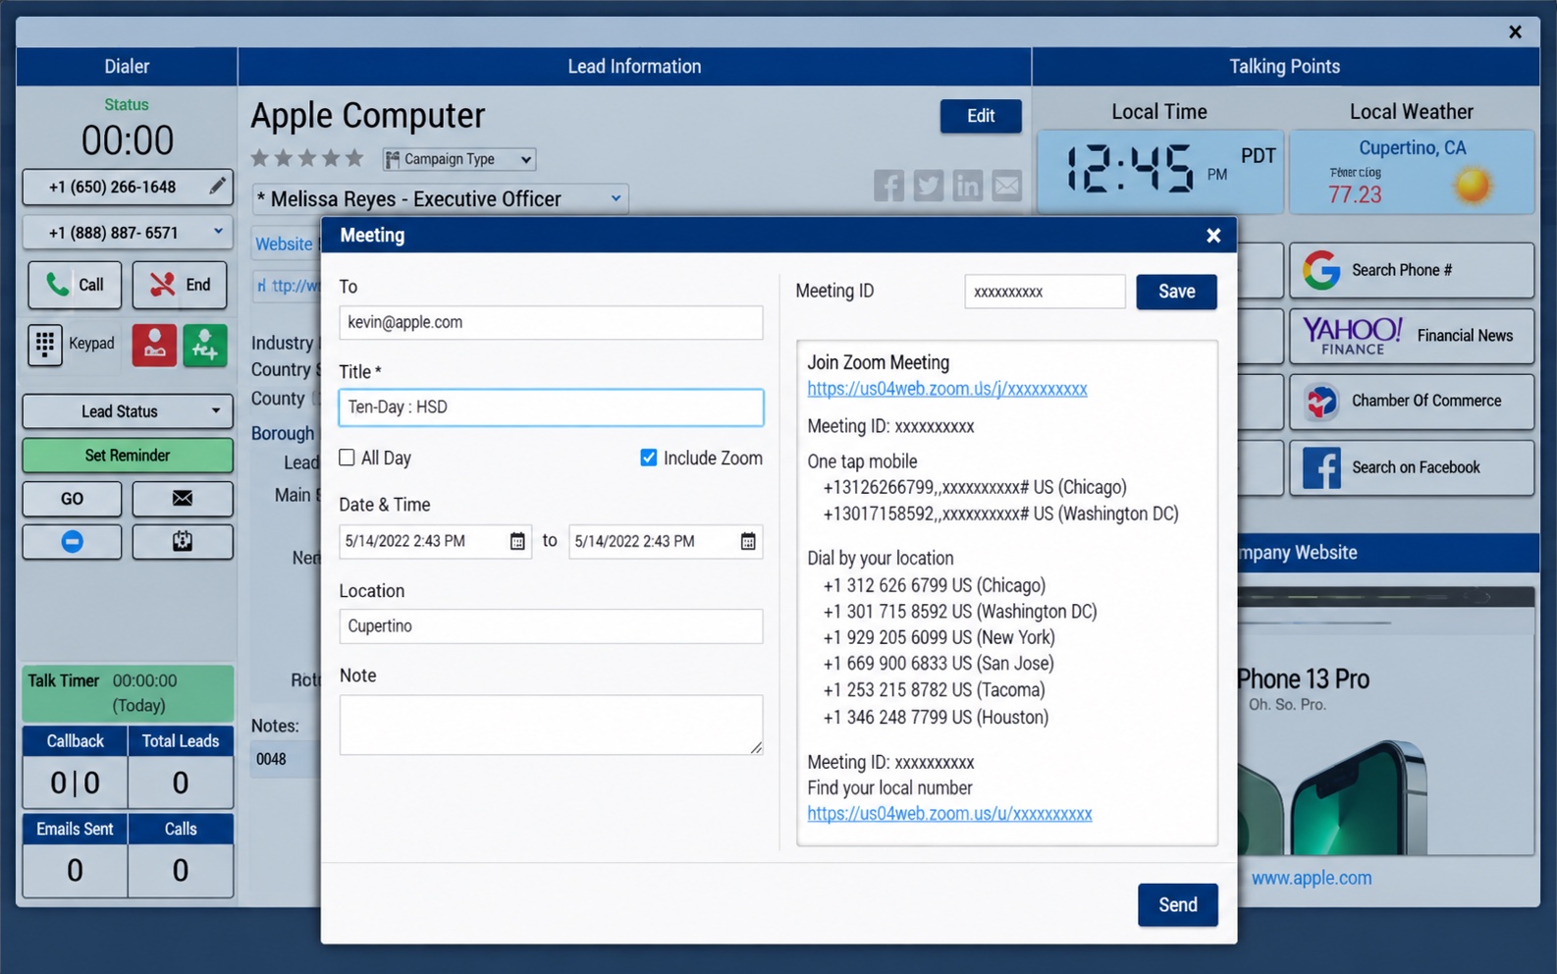This screenshot has width=1557, height=974.
Task: Click the Meeting ID input field
Action: pos(1045,292)
